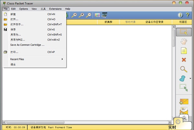Pick the Place Note tool
This screenshot has width=194, height=130.
click(x=184, y=51)
